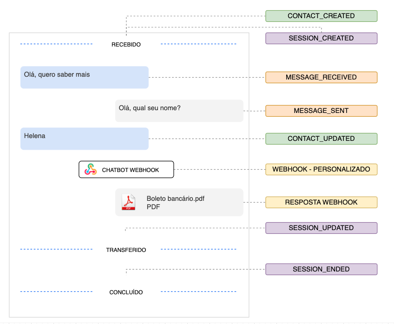The width and height of the screenshot is (394, 324).
Task: Select the RESPOSTA WEBHOOK box
Action: (x=321, y=202)
